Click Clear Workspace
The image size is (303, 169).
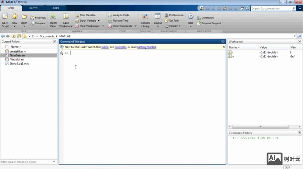pyautogui.click(x=87, y=26)
